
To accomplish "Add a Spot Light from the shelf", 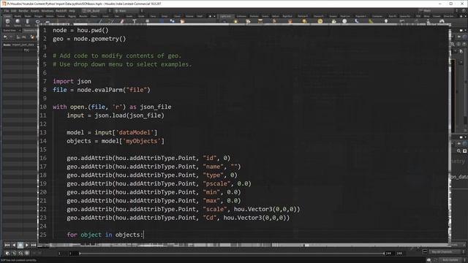I will (x=248, y=22).
